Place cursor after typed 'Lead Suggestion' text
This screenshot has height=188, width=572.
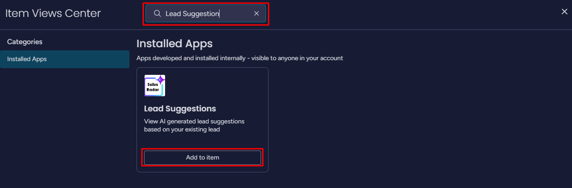(x=220, y=14)
